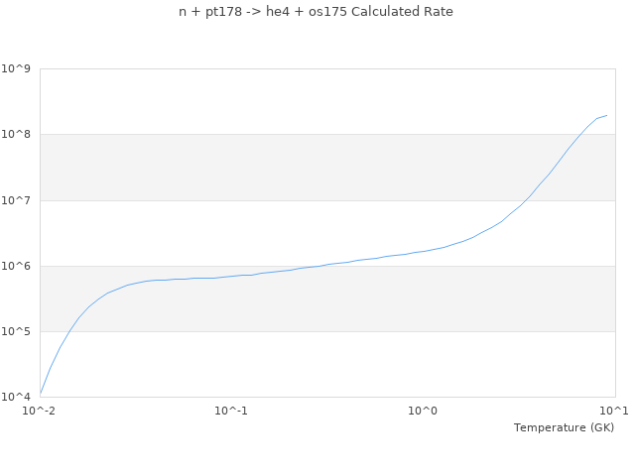635x476 pixels.
Task: Click the 10^0 label on x-axis
Action: click(423, 411)
